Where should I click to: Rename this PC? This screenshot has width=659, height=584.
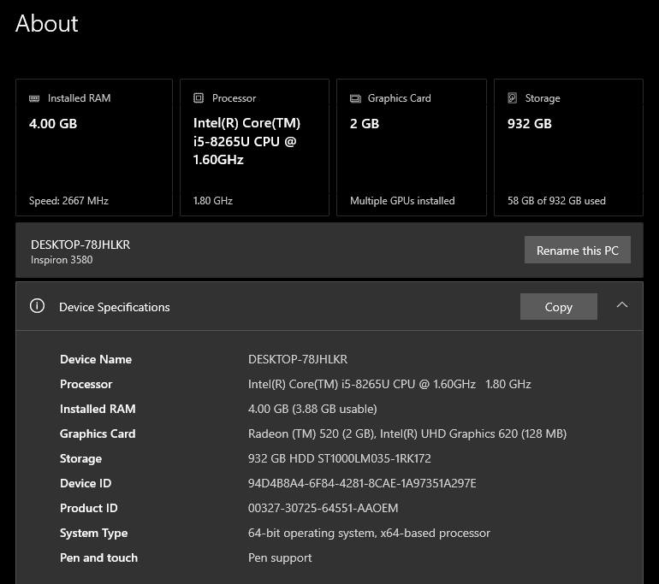[x=578, y=250]
